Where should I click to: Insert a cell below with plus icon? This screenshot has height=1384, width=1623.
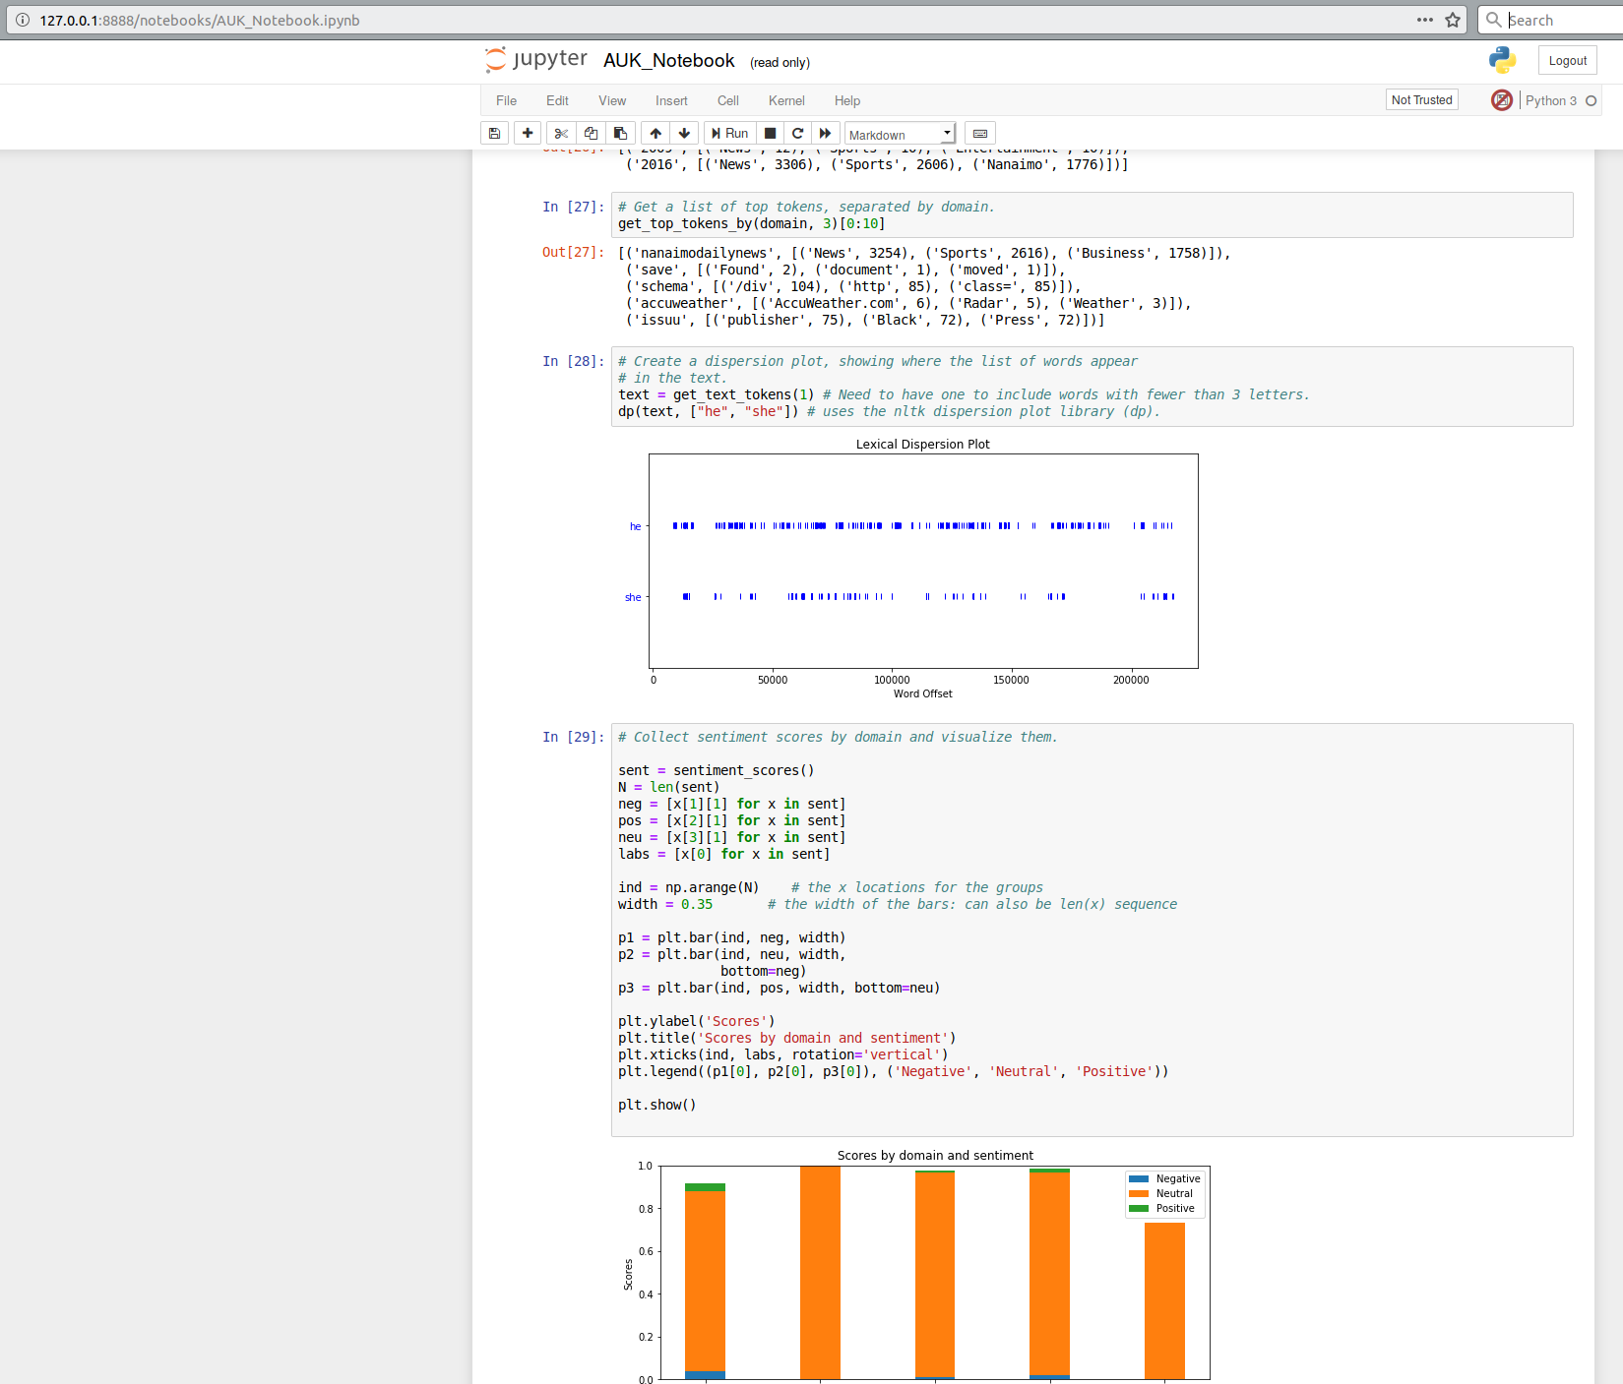click(528, 134)
